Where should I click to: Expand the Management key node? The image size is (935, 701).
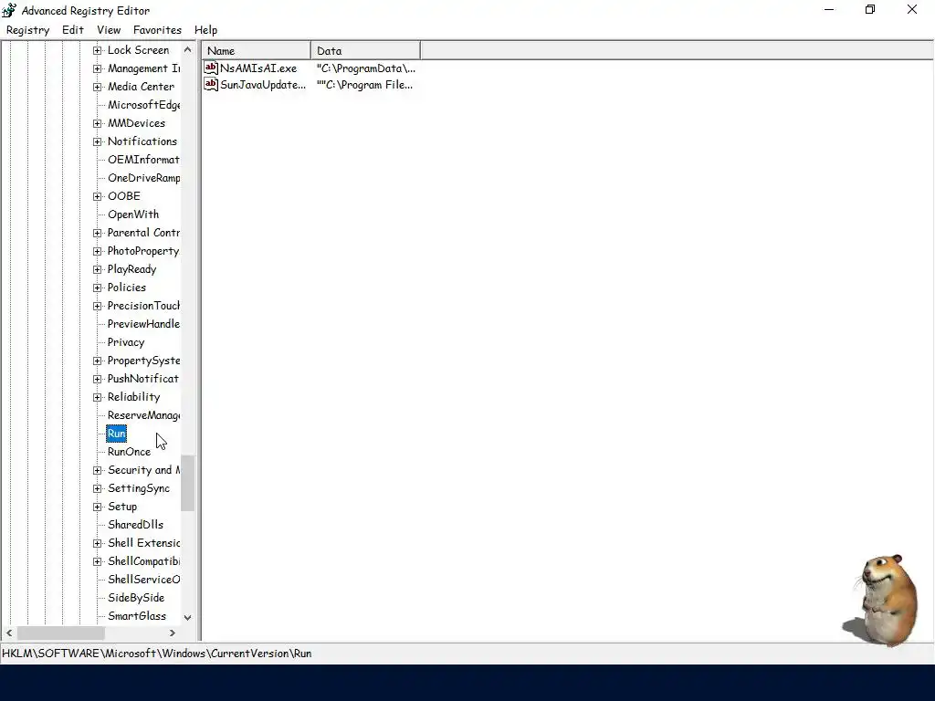[x=97, y=69]
